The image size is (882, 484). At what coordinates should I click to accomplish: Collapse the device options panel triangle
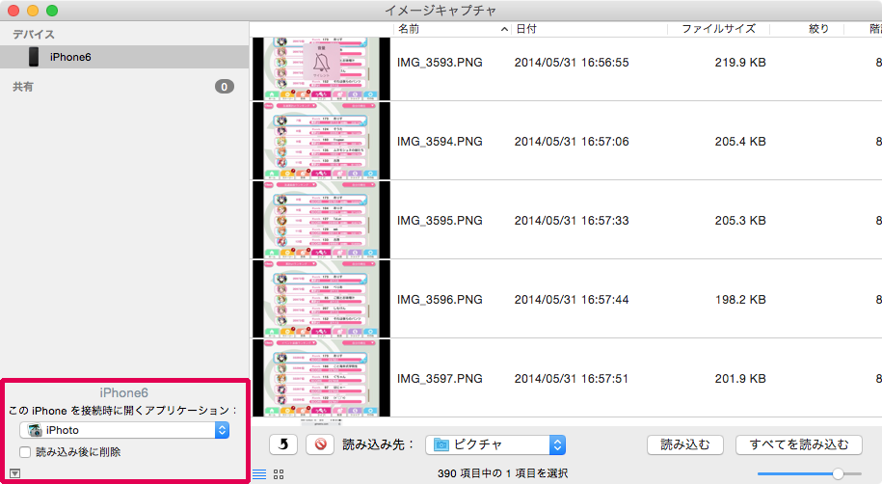[x=15, y=473]
